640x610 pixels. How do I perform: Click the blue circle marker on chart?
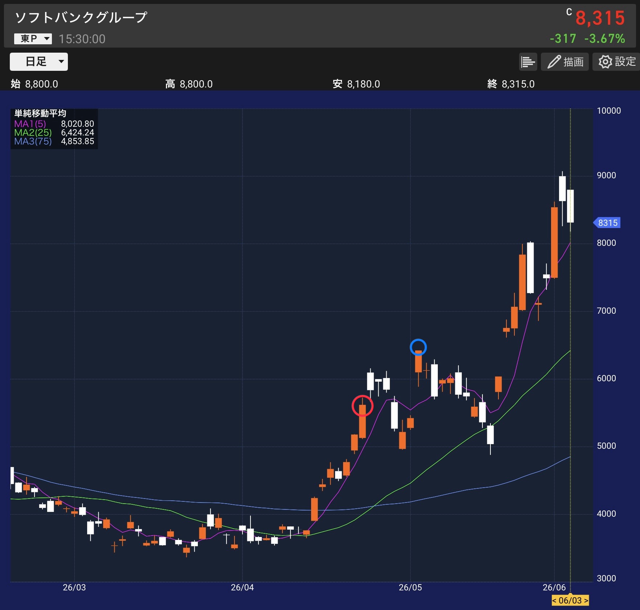pyautogui.click(x=418, y=347)
